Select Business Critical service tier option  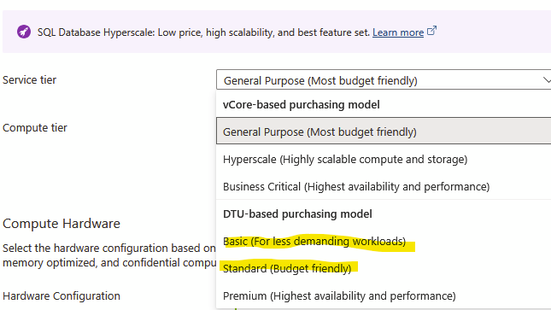tap(384, 186)
